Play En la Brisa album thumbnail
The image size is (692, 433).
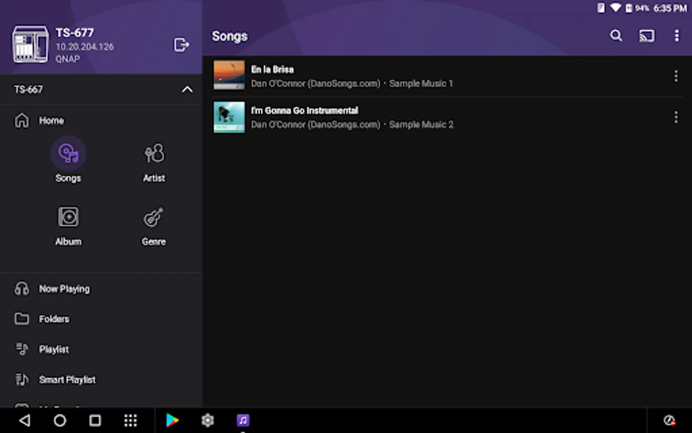(229, 75)
